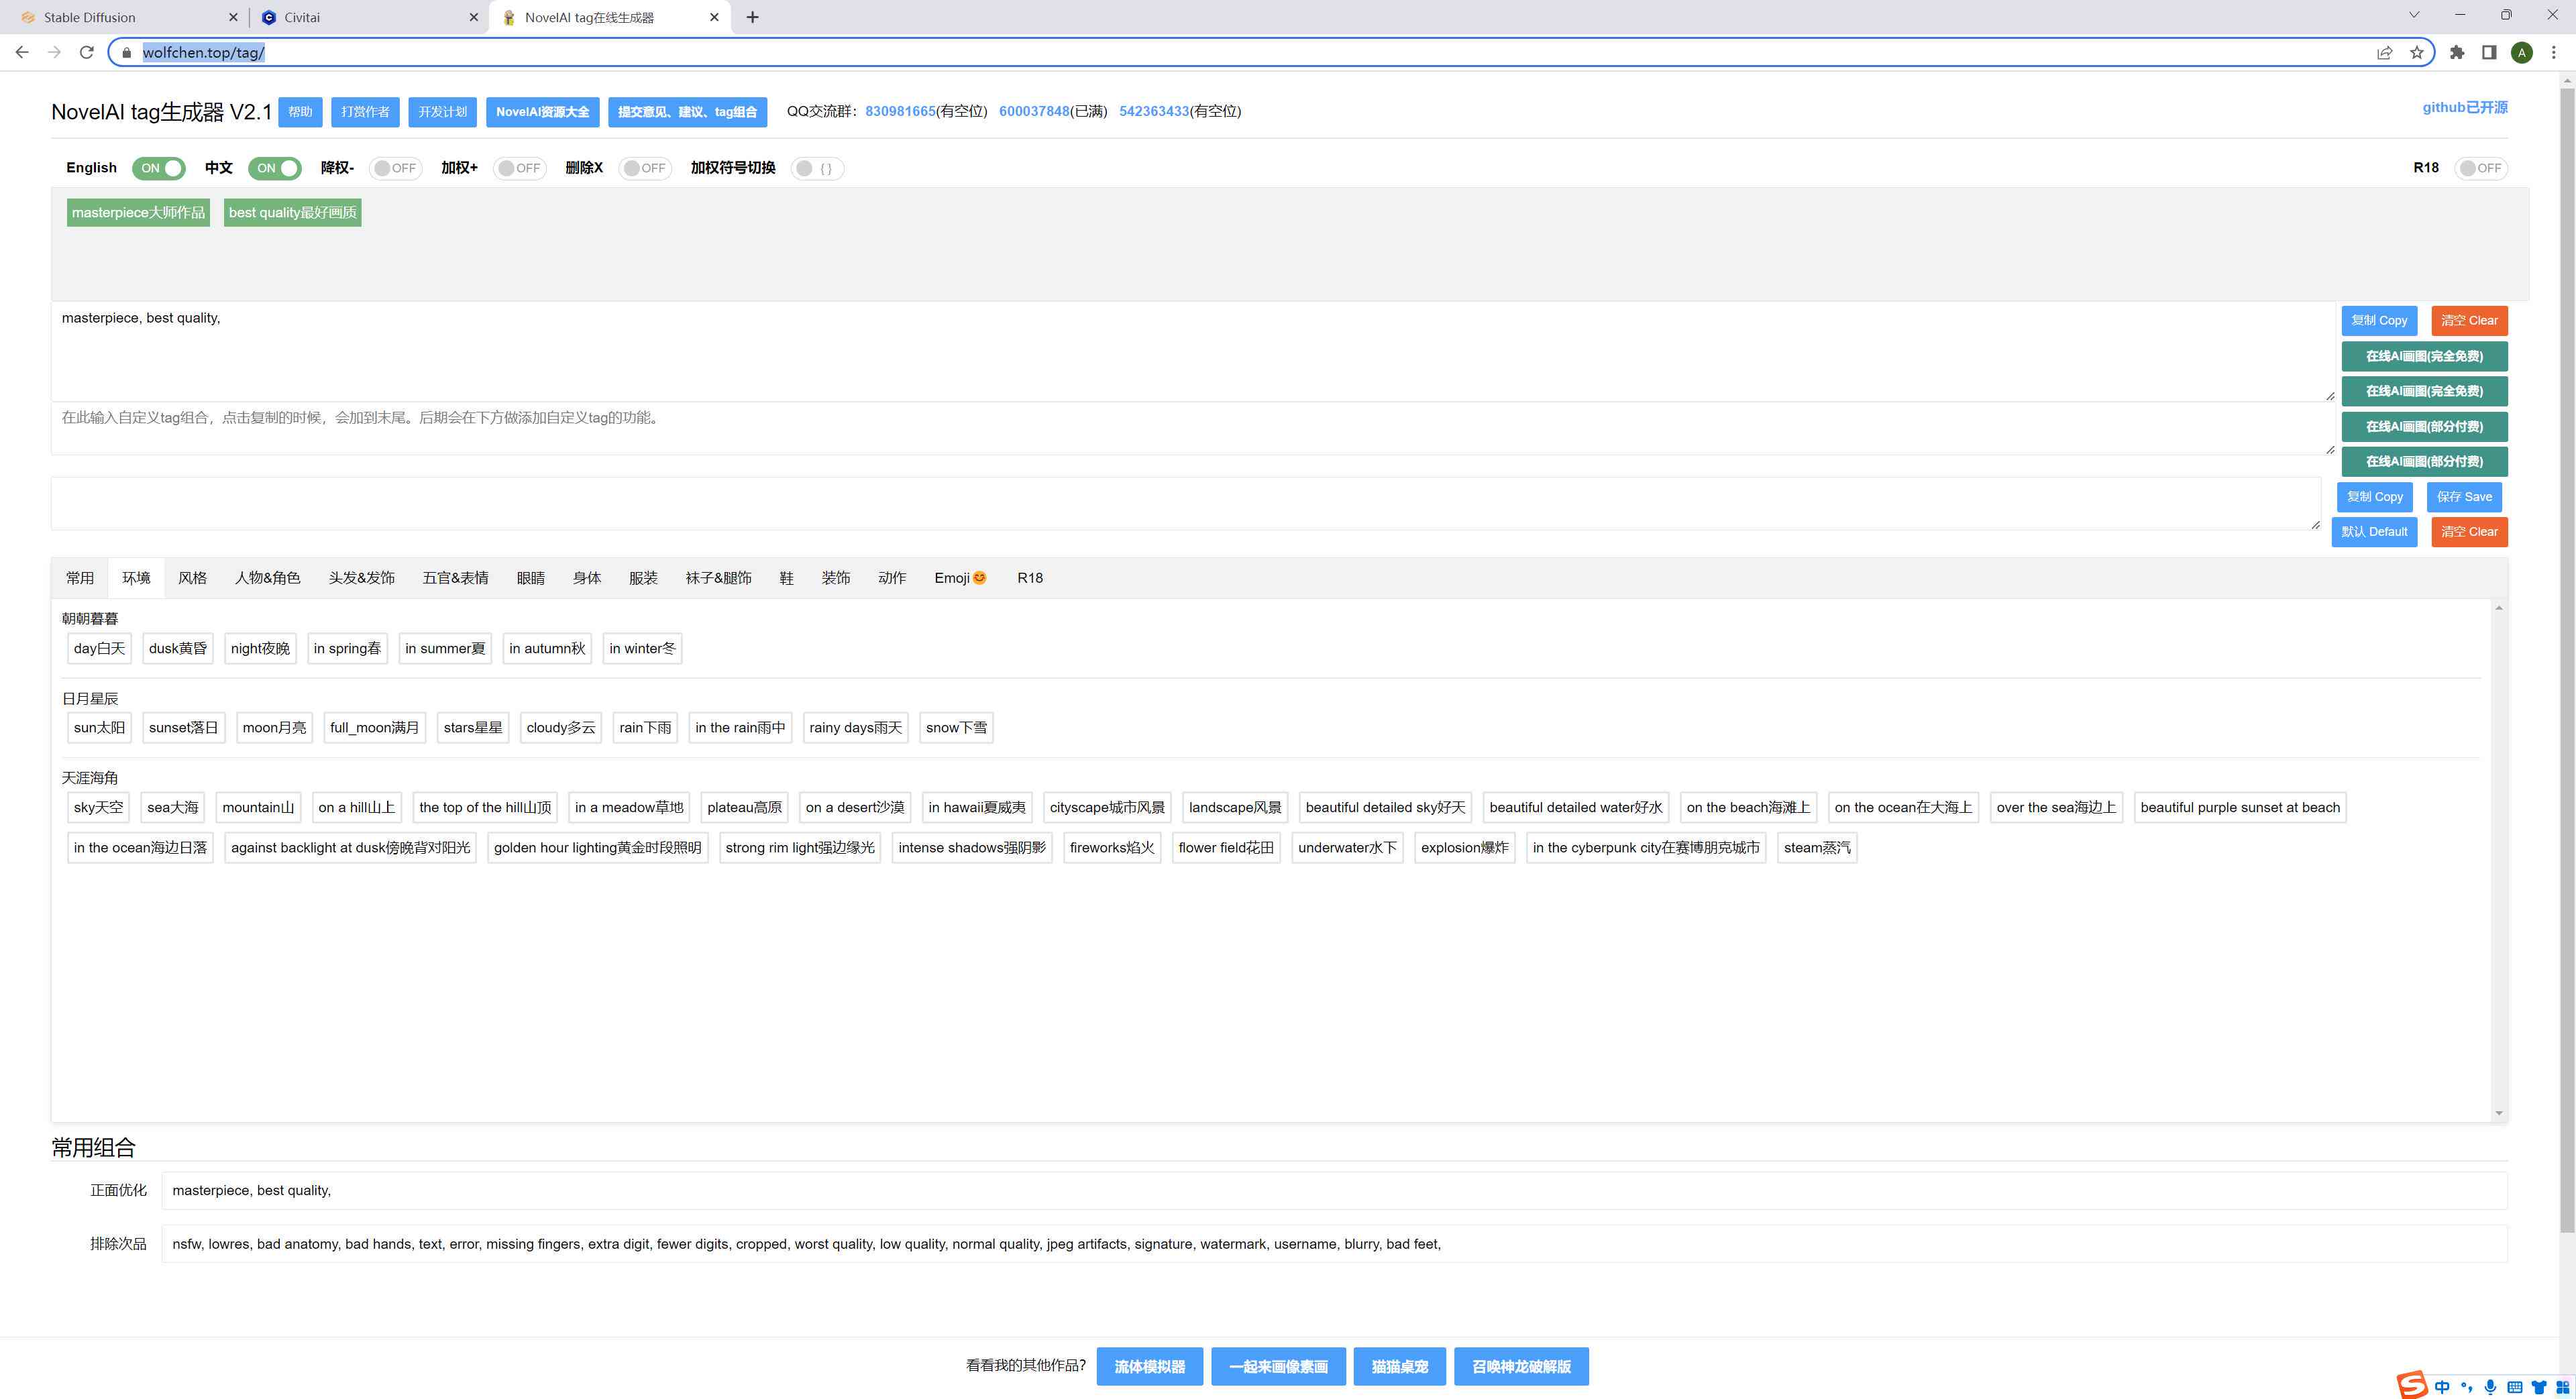
Task: Click the 帮助 help button
Action: 300,112
